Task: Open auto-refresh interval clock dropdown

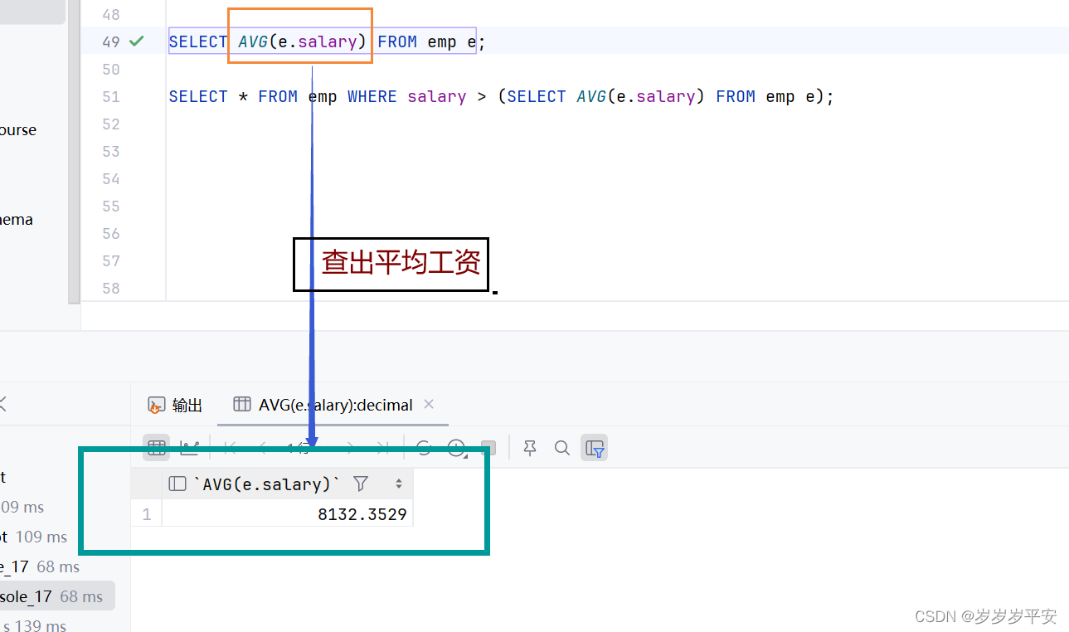Action: 457,449
